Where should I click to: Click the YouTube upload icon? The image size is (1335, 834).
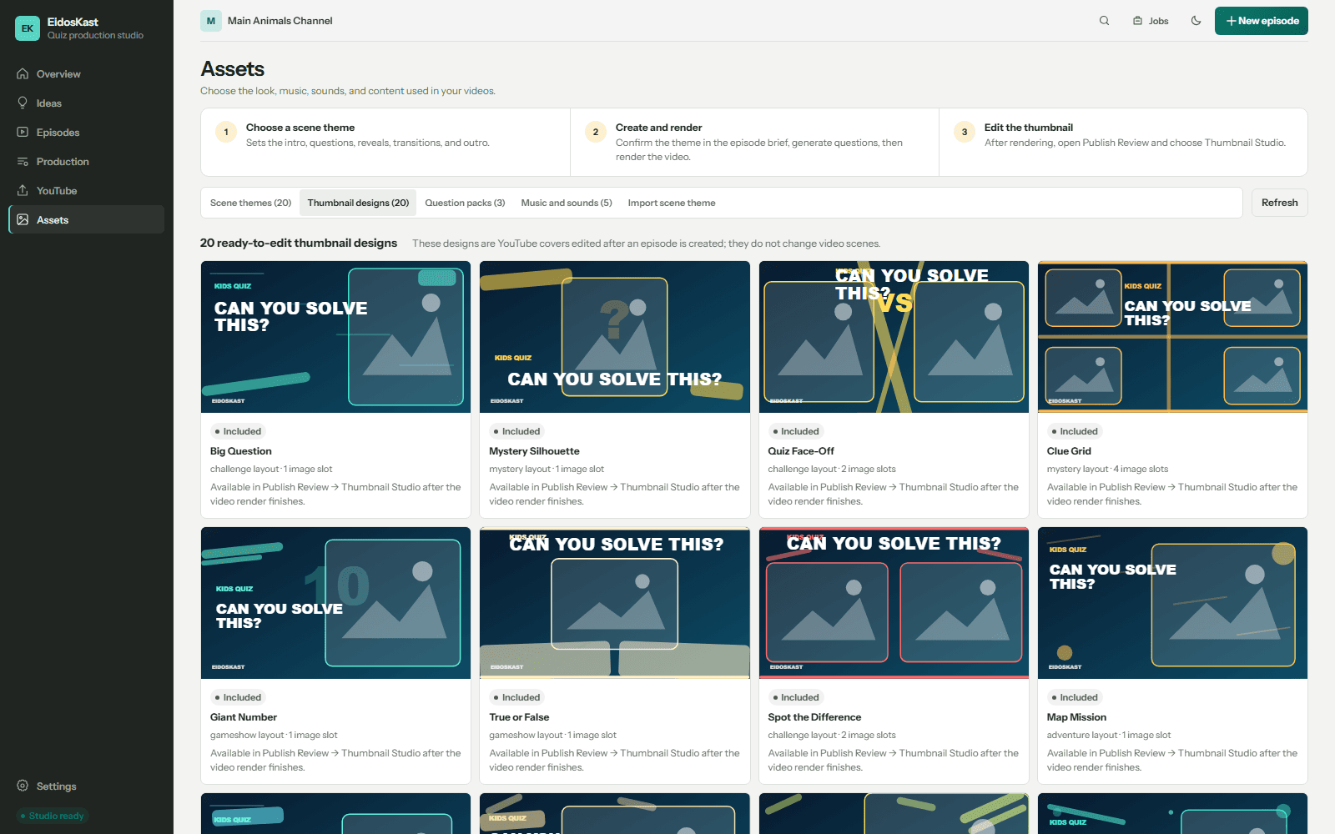coord(23,191)
